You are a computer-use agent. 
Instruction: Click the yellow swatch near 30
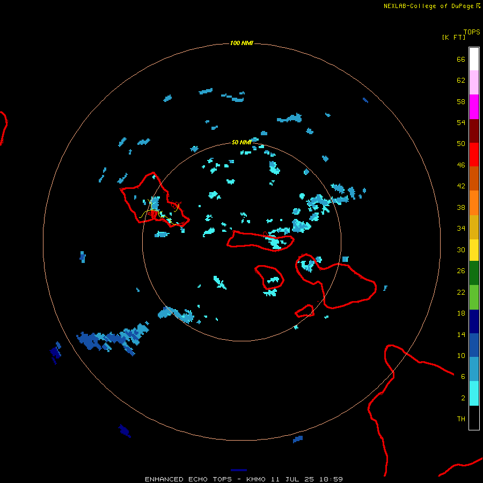tap(474, 250)
